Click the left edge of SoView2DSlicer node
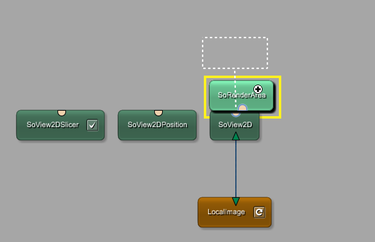Image resolution: width=375 pixels, height=242 pixels. [18, 125]
